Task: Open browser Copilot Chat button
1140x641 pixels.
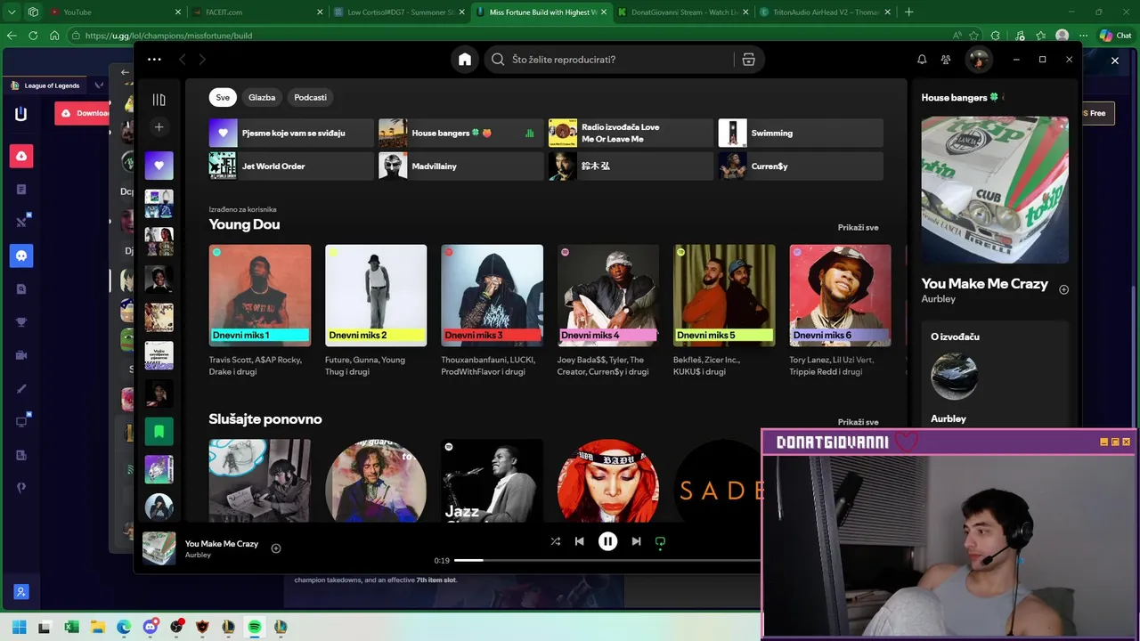Action: (1115, 36)
